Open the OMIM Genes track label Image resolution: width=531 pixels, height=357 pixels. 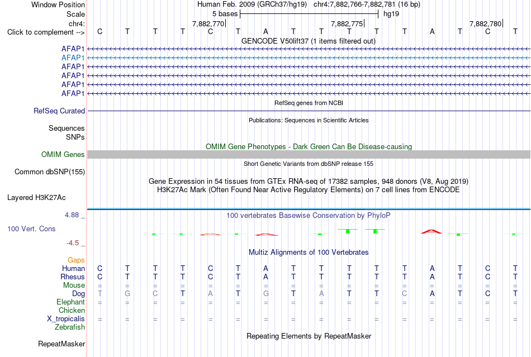coord(63,155)
